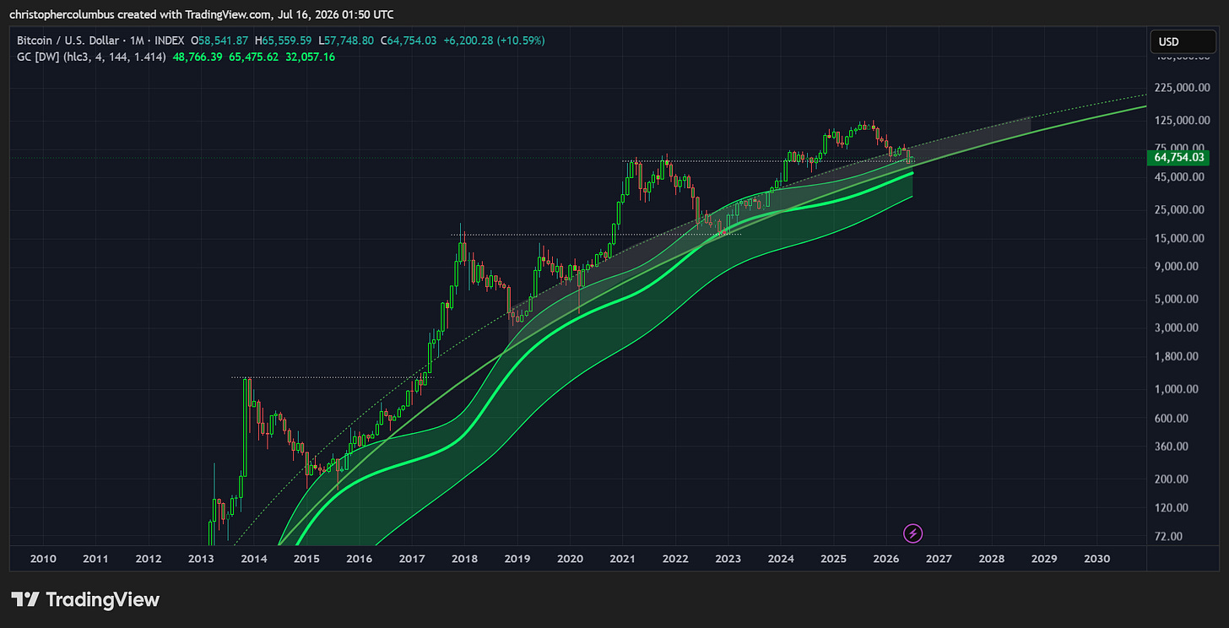
Task: Click the 2013 label on the time axis
Action: (x=201, y=559)
